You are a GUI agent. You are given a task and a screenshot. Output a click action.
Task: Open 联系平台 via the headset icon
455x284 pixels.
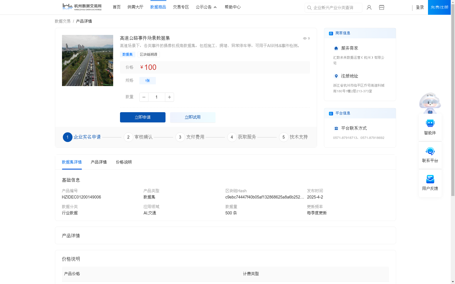[x=430, y=151]
